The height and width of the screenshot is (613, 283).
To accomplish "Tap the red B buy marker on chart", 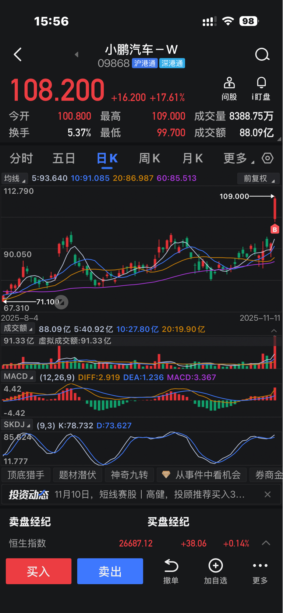I will coord(275,229).
